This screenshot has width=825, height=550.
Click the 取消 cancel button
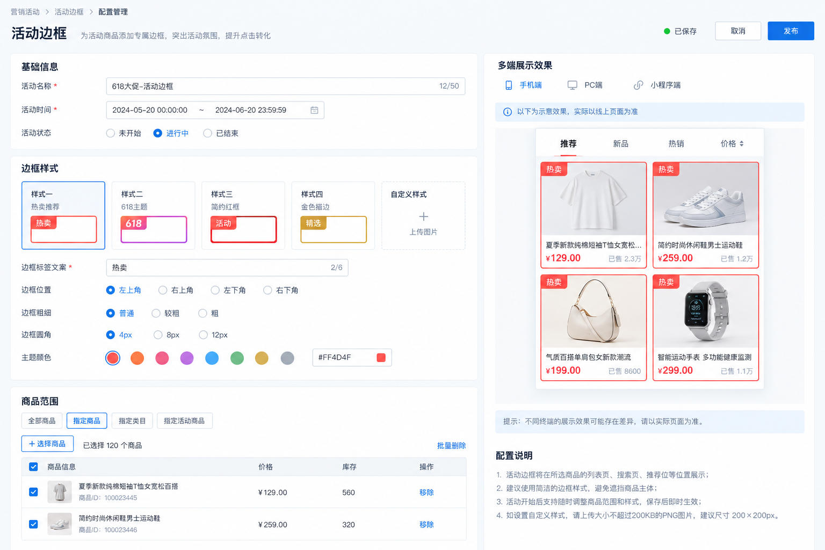click(x=738, y=31)
